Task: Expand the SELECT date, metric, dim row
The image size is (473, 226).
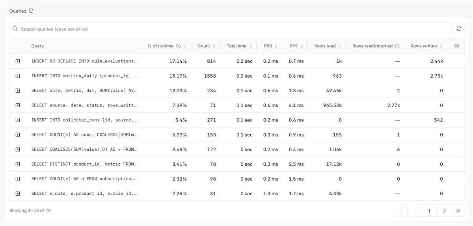Action: pyautogui.click(x=17, y=91)
